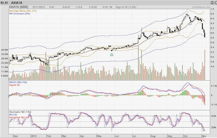This screenshot has height=138, width=217.
Task: Click the AXIATA (6888) stock name
Action: pos(19,7)
